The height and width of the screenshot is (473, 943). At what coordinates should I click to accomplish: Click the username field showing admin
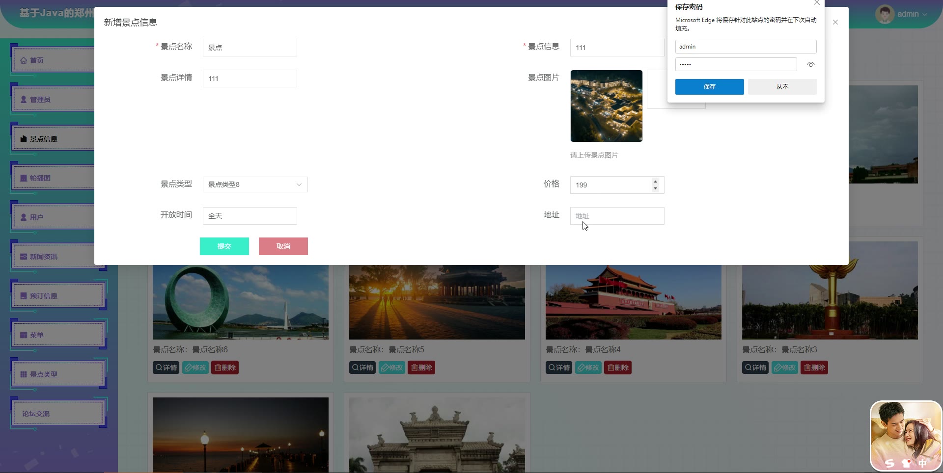[746, 47]
